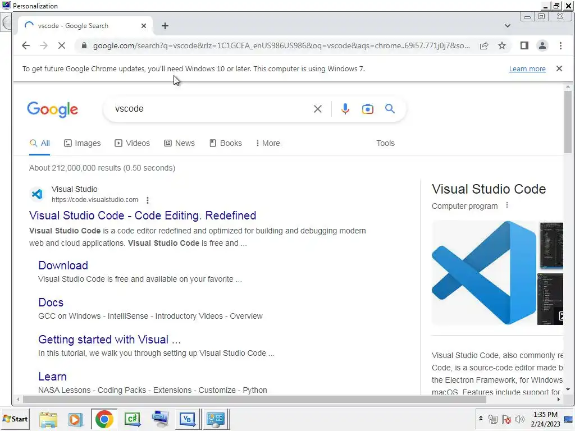Click the vertical scrollbar thumb
This screenshot has height=431, width=575.
click(568, 122)
